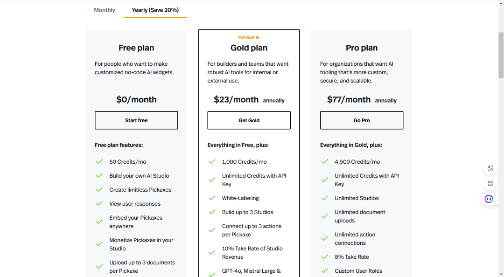Click the Popular flame icon above Gold plan
The width and height of the screenshot is (504, 277).
[257, 38]
